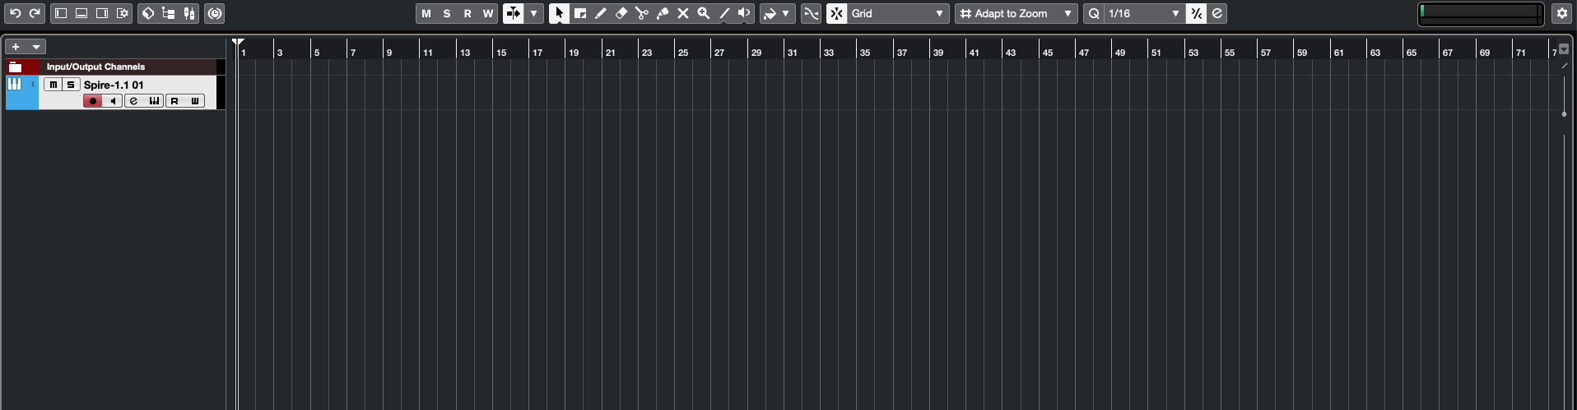Undo the last action
Image resolution: width=1577 pixels, height=410 pixels.
point(15,13)
